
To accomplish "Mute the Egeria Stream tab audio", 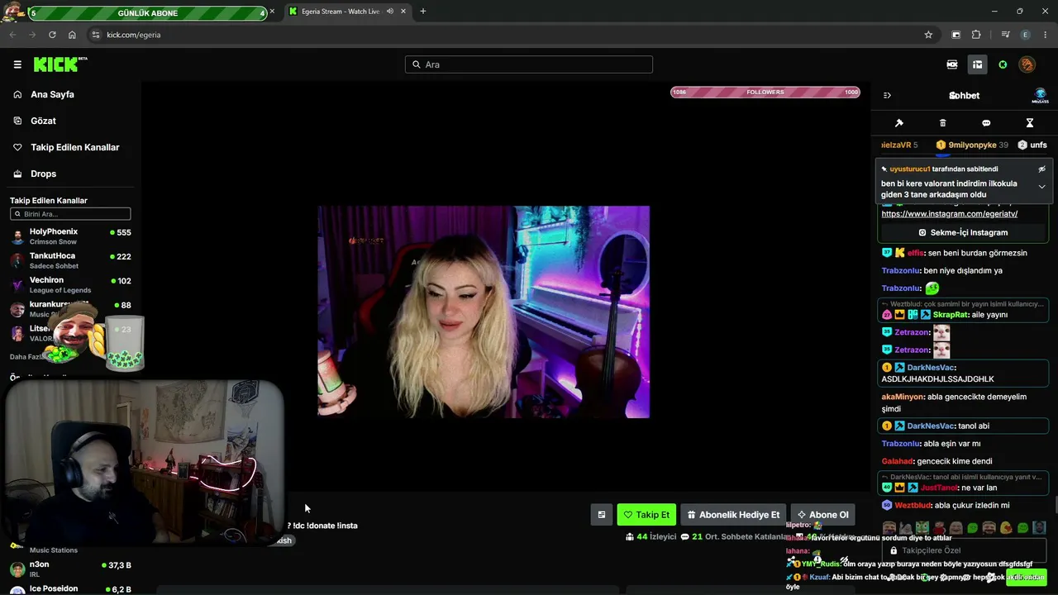I will (389, 12).
